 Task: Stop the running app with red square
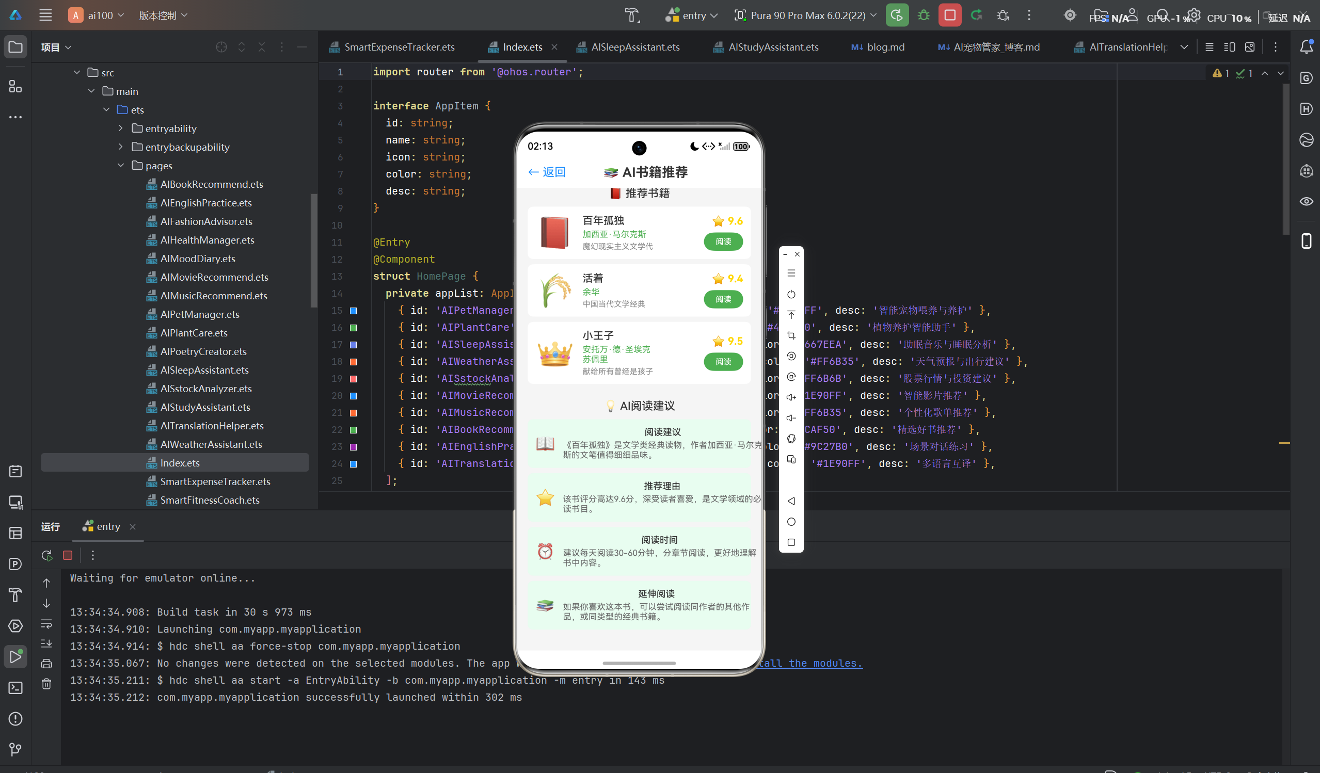tap(949, 15)
